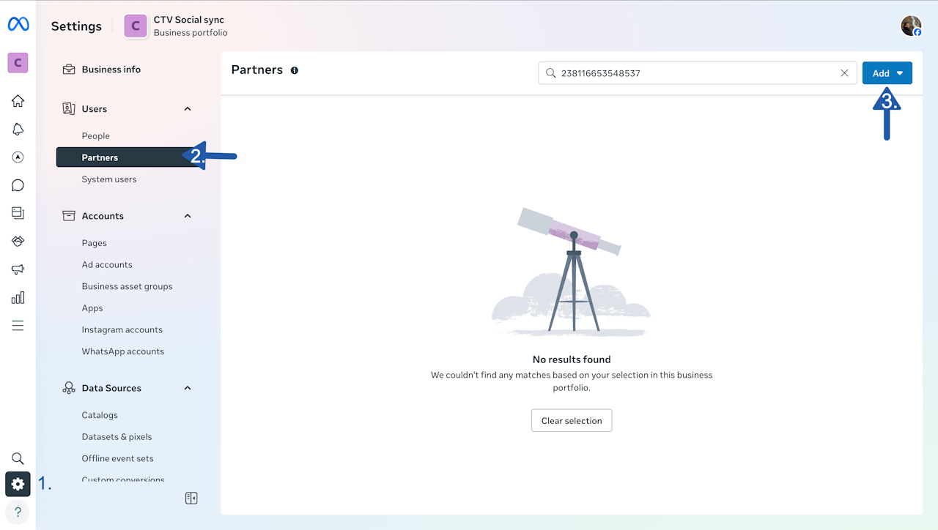Collapse the Users section chevron
The height and width of the screenshot is (530, 938).
click(x=188, y=109)
